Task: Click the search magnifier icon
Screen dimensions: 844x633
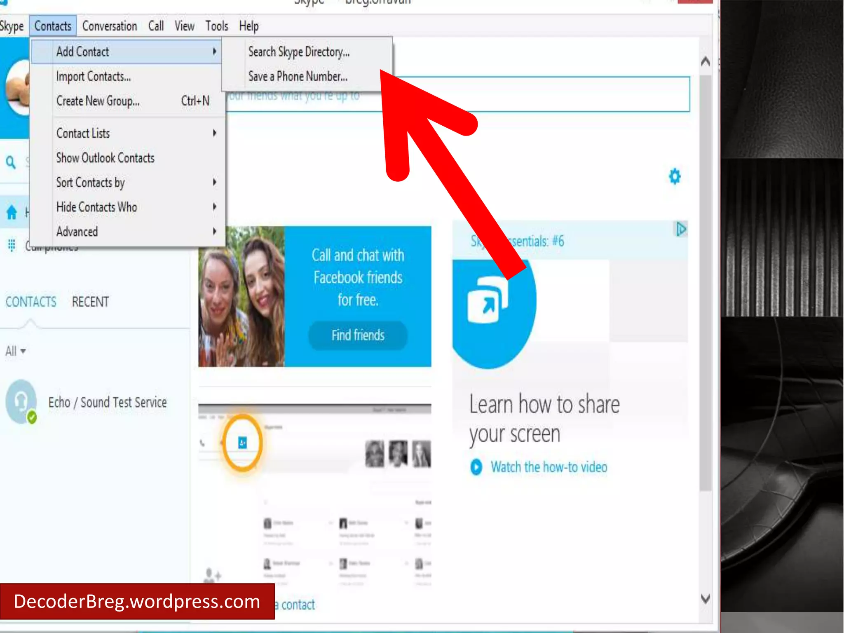Action: (x=11, y=162)
